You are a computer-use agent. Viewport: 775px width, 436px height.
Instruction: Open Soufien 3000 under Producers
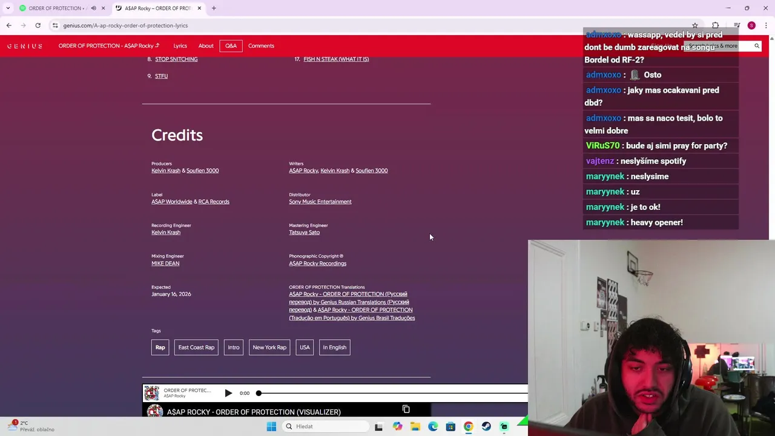pyautogui.click(x=202, y=171)
